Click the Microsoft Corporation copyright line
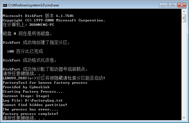189x123 pixels. click(x=54, y=20)
